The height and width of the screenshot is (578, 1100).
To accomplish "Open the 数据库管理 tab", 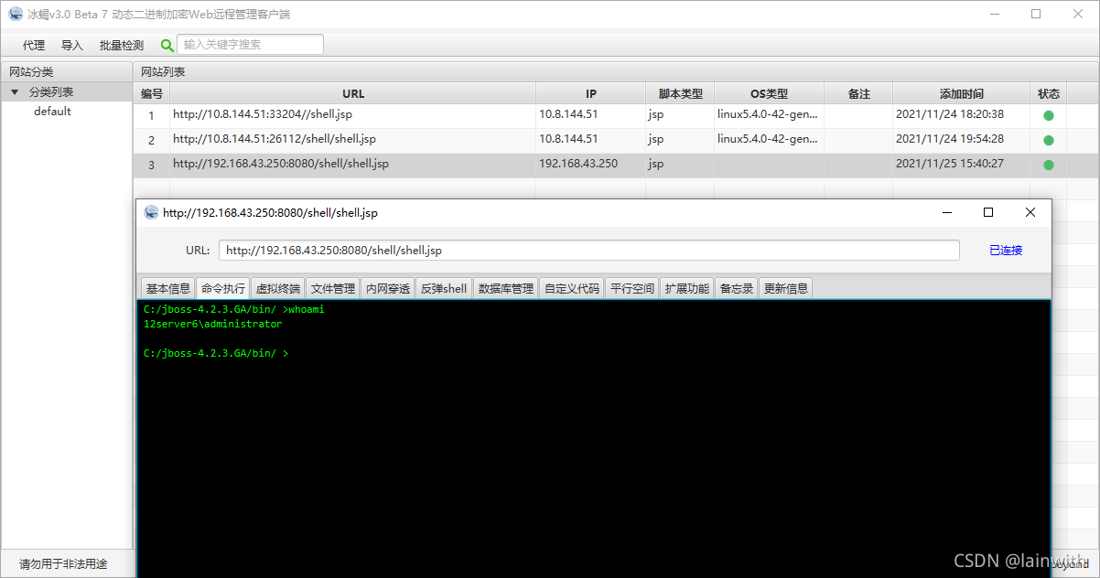I will click(505, 288).
